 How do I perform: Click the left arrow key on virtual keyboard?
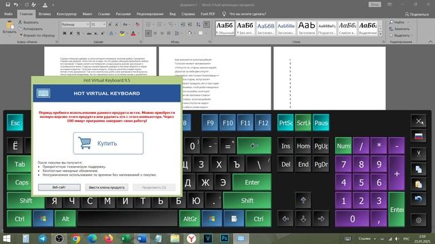[285, 219]
